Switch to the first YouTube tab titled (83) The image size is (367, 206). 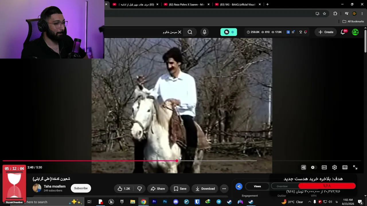point(133,4)
